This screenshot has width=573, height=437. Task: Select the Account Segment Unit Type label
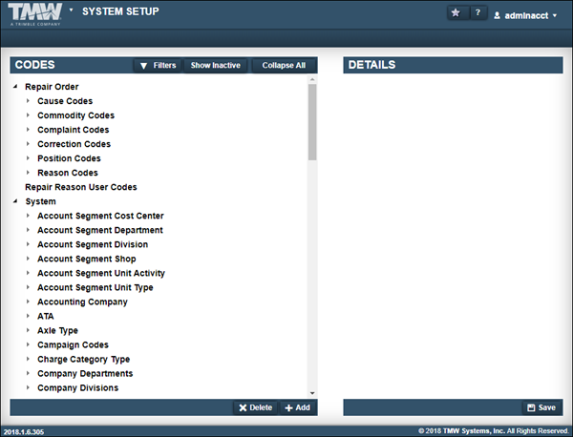coord(95,288)
